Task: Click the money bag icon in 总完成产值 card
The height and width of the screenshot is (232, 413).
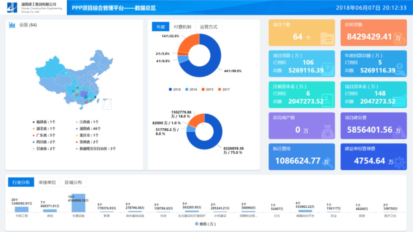Action: pyautogui.click(x=327, y=131)
